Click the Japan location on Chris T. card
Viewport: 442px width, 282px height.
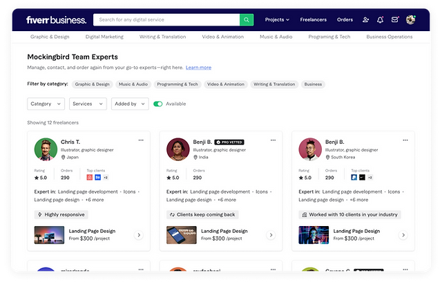[70, 158]
